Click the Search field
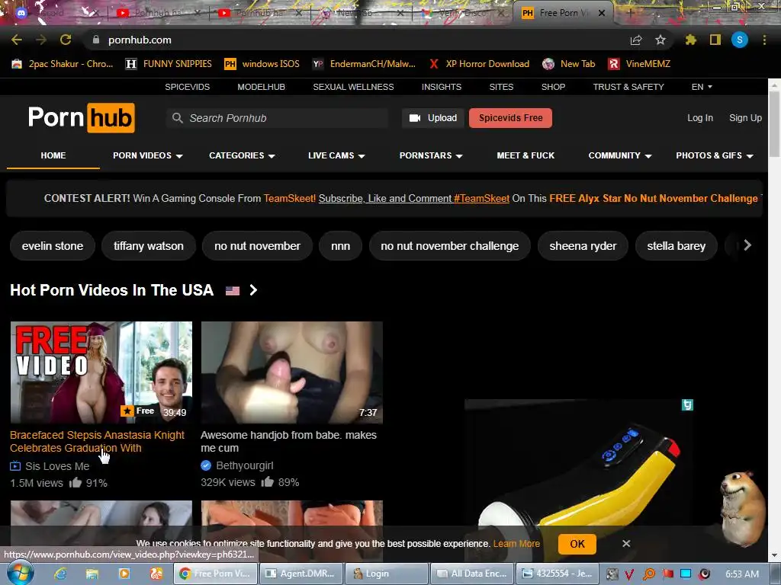Viewport: 781px width, 585px height. 277,118
